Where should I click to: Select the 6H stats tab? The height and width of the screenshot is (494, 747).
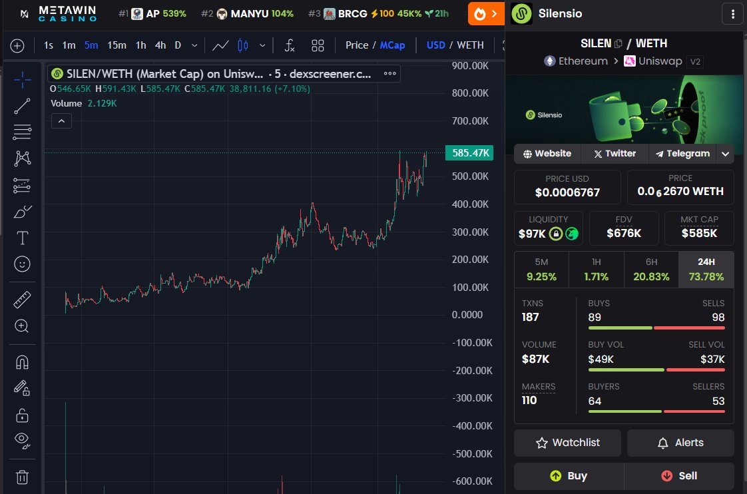coord(651,270)
